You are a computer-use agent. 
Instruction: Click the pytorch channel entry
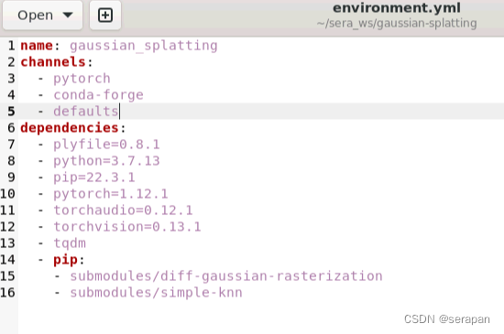tap(82, 79)
